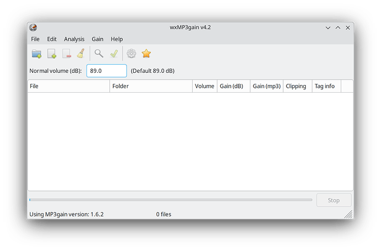Click the "(Default 89.0 dB)" label

[x=152, y=71]
